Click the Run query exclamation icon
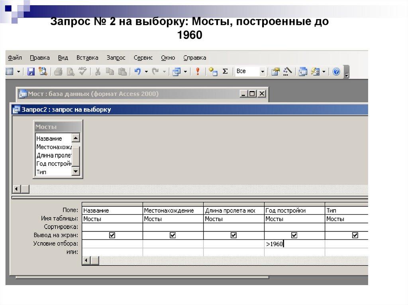 pos(197,72)
